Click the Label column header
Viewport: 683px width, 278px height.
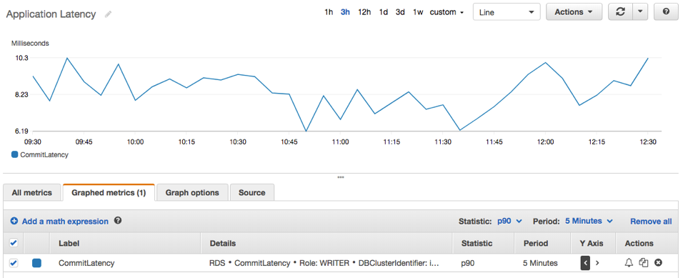(x=69, y=243)
